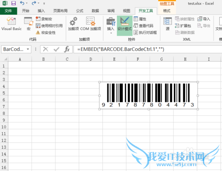Expand the Name Box dropdown
Image resolution: width=222 pixels, height=171 pixels.
click(x=28, y=49)
